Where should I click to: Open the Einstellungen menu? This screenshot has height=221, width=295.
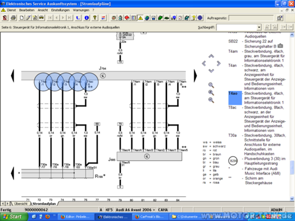[60, 10]
